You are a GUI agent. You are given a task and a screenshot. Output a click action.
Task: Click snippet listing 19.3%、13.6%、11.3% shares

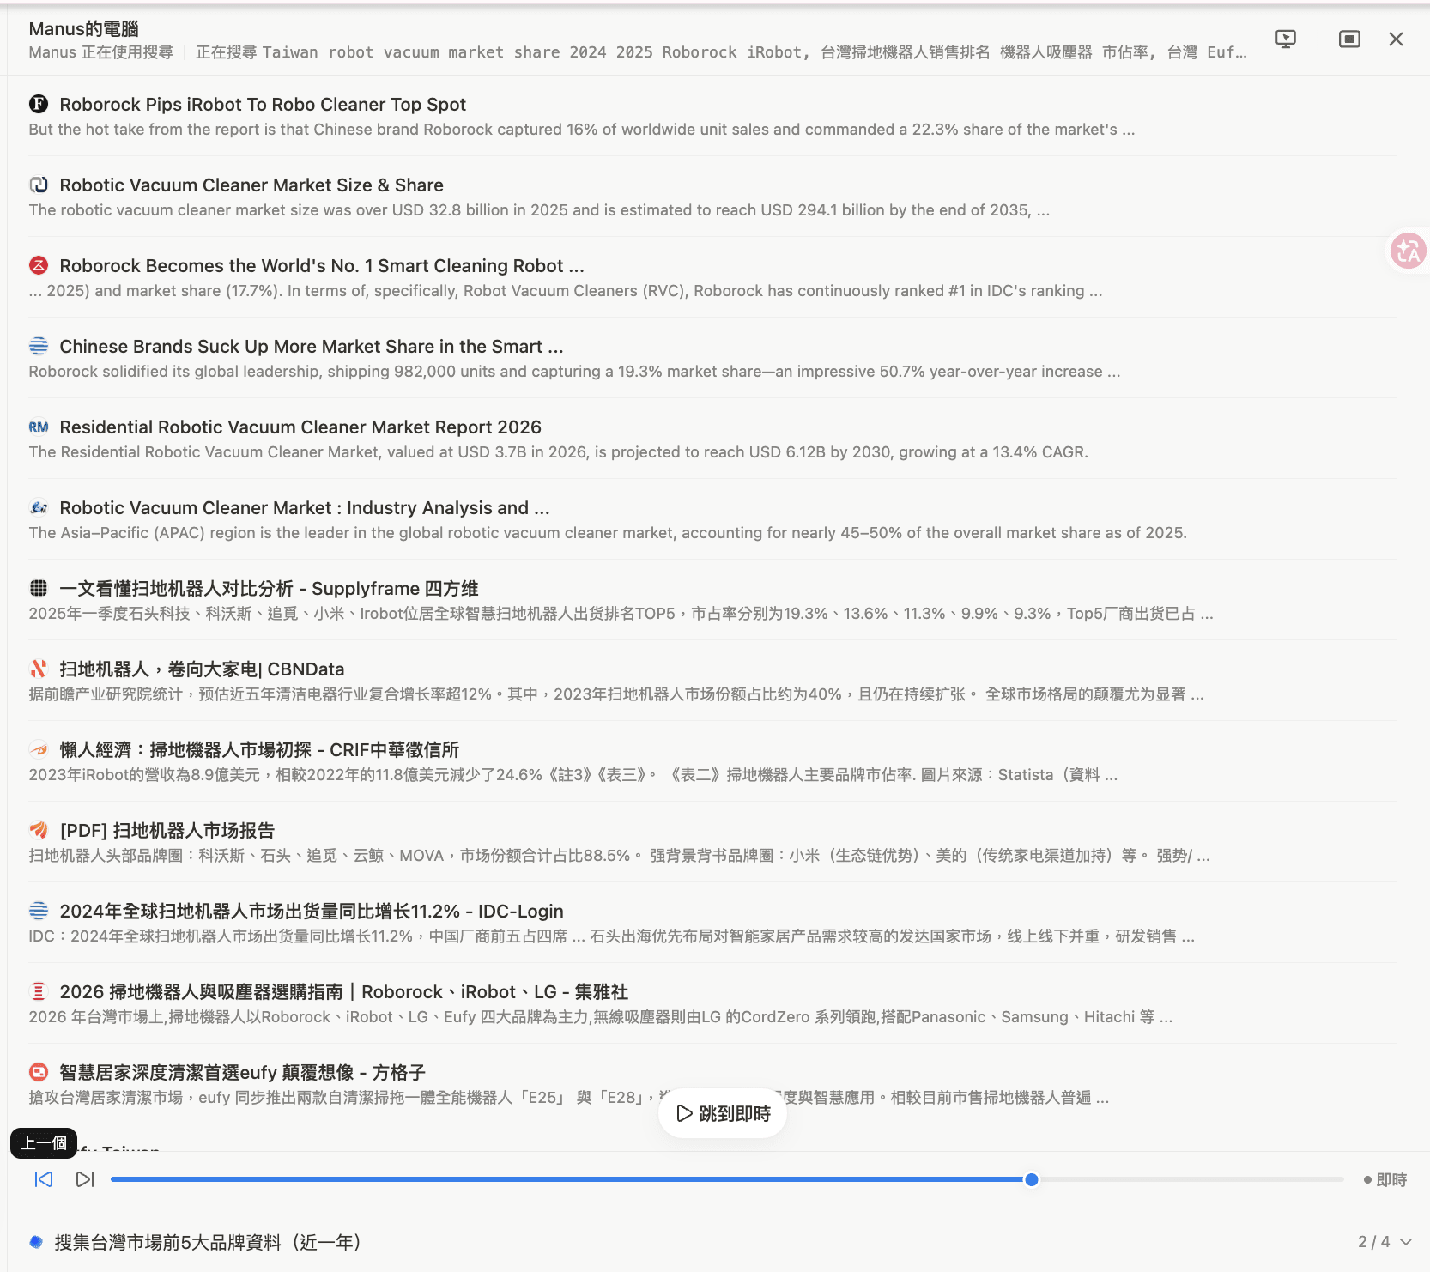point(621,614)
